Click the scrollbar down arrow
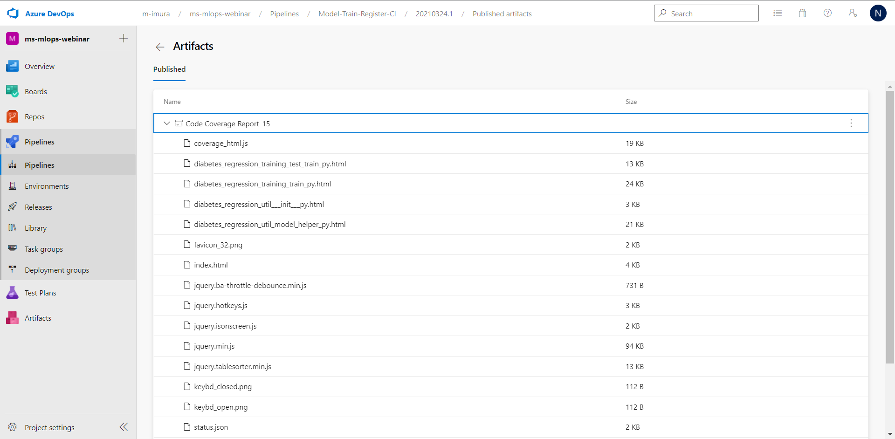895x439 pixels. [890, 434]
